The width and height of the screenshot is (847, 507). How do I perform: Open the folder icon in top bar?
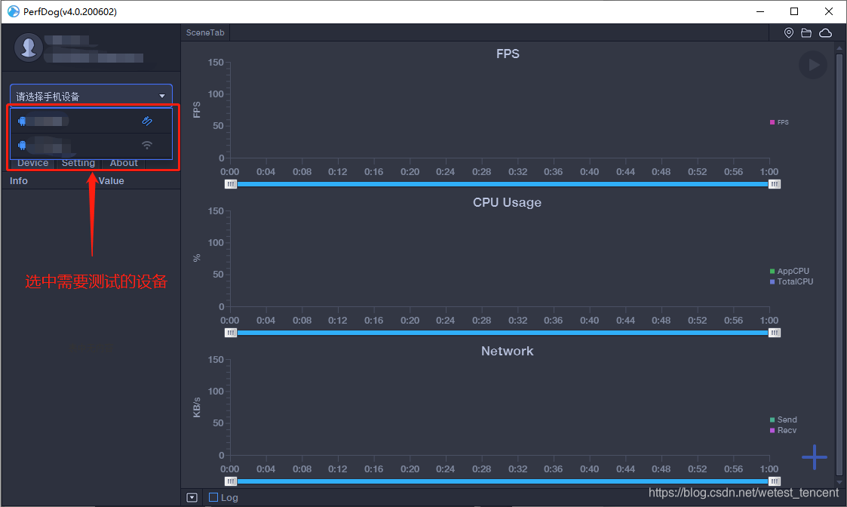pyautogui.click(x=806, y=33)
